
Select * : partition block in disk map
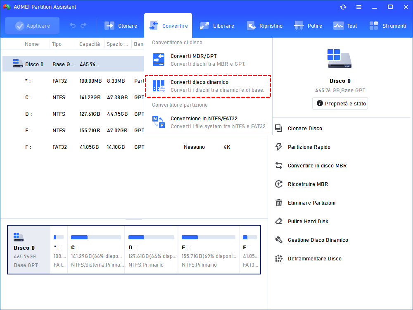pos(59,250)
